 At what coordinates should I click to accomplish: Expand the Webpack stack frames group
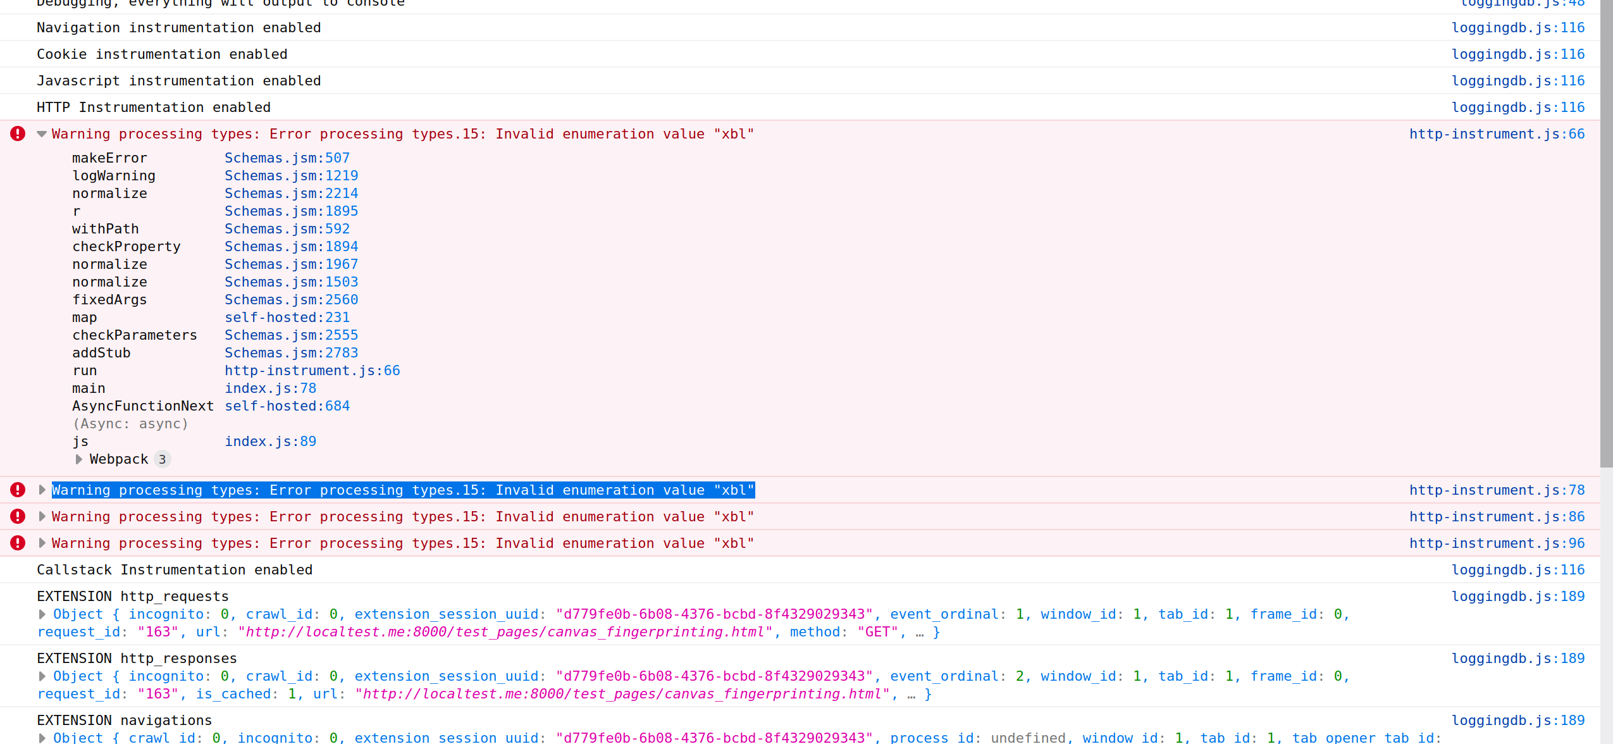pyautogui.click(x=78, y=459)
